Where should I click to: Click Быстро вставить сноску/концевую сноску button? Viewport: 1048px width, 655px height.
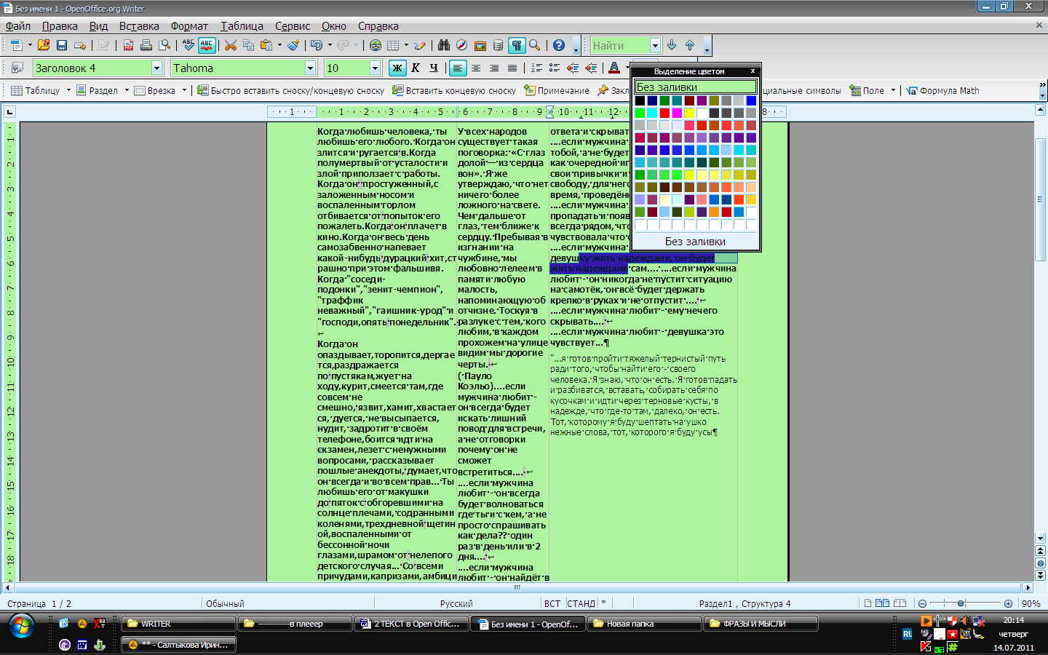(x=290, y=90)
